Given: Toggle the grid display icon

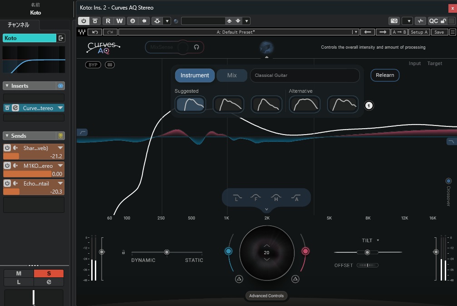Looking at the screenshot, I should coord(110,65).
